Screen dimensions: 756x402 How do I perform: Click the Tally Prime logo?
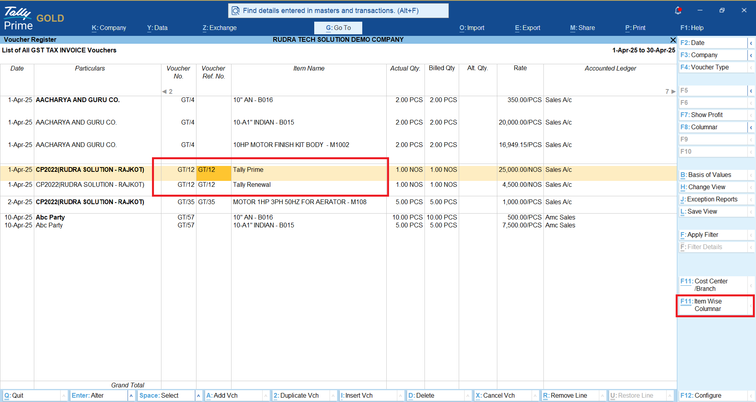click(x=18, y=19)
